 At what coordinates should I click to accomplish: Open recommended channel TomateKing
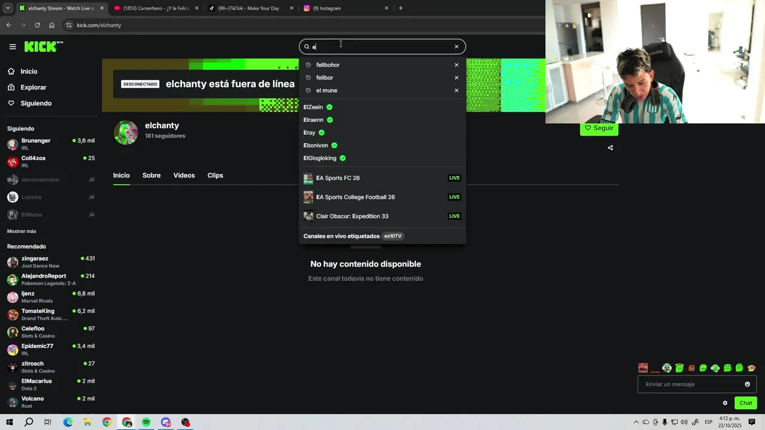click(x=51, y=315)
